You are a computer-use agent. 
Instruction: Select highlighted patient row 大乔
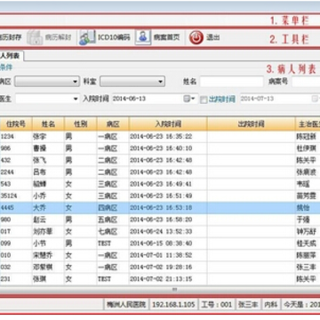pyautogui.click(x=160, y=208)
